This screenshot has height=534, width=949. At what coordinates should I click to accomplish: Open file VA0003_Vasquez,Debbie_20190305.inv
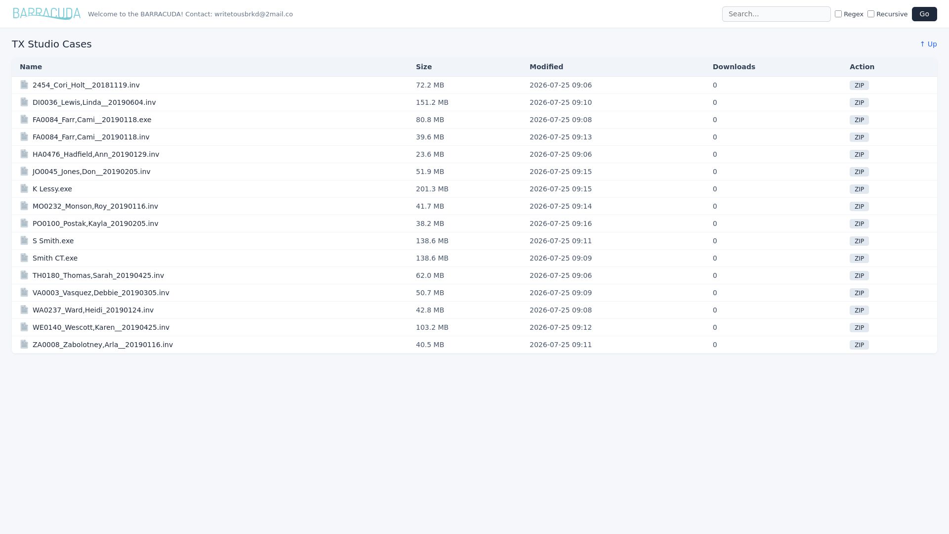click(101, 293)
